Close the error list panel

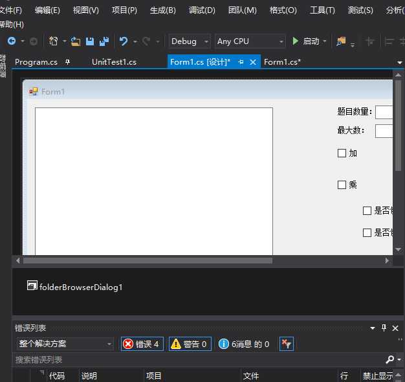click(395, 328)
